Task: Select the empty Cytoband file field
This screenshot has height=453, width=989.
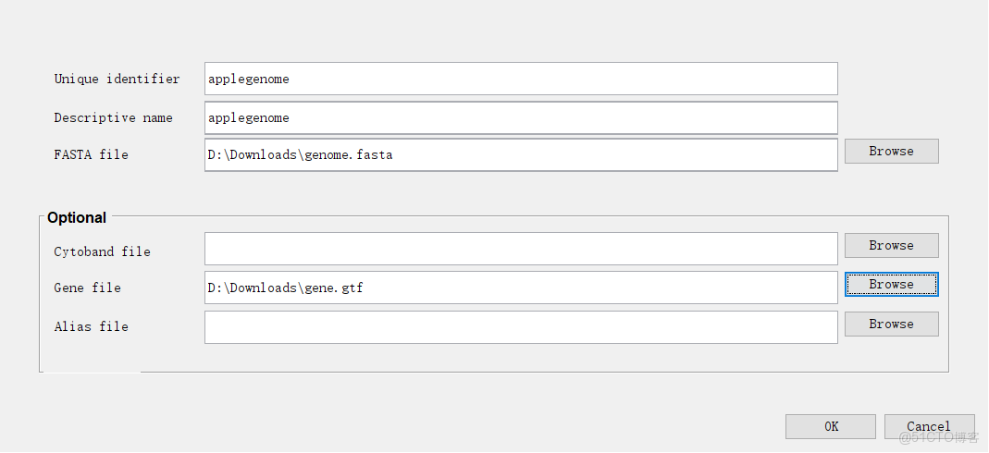Action: 521,249
